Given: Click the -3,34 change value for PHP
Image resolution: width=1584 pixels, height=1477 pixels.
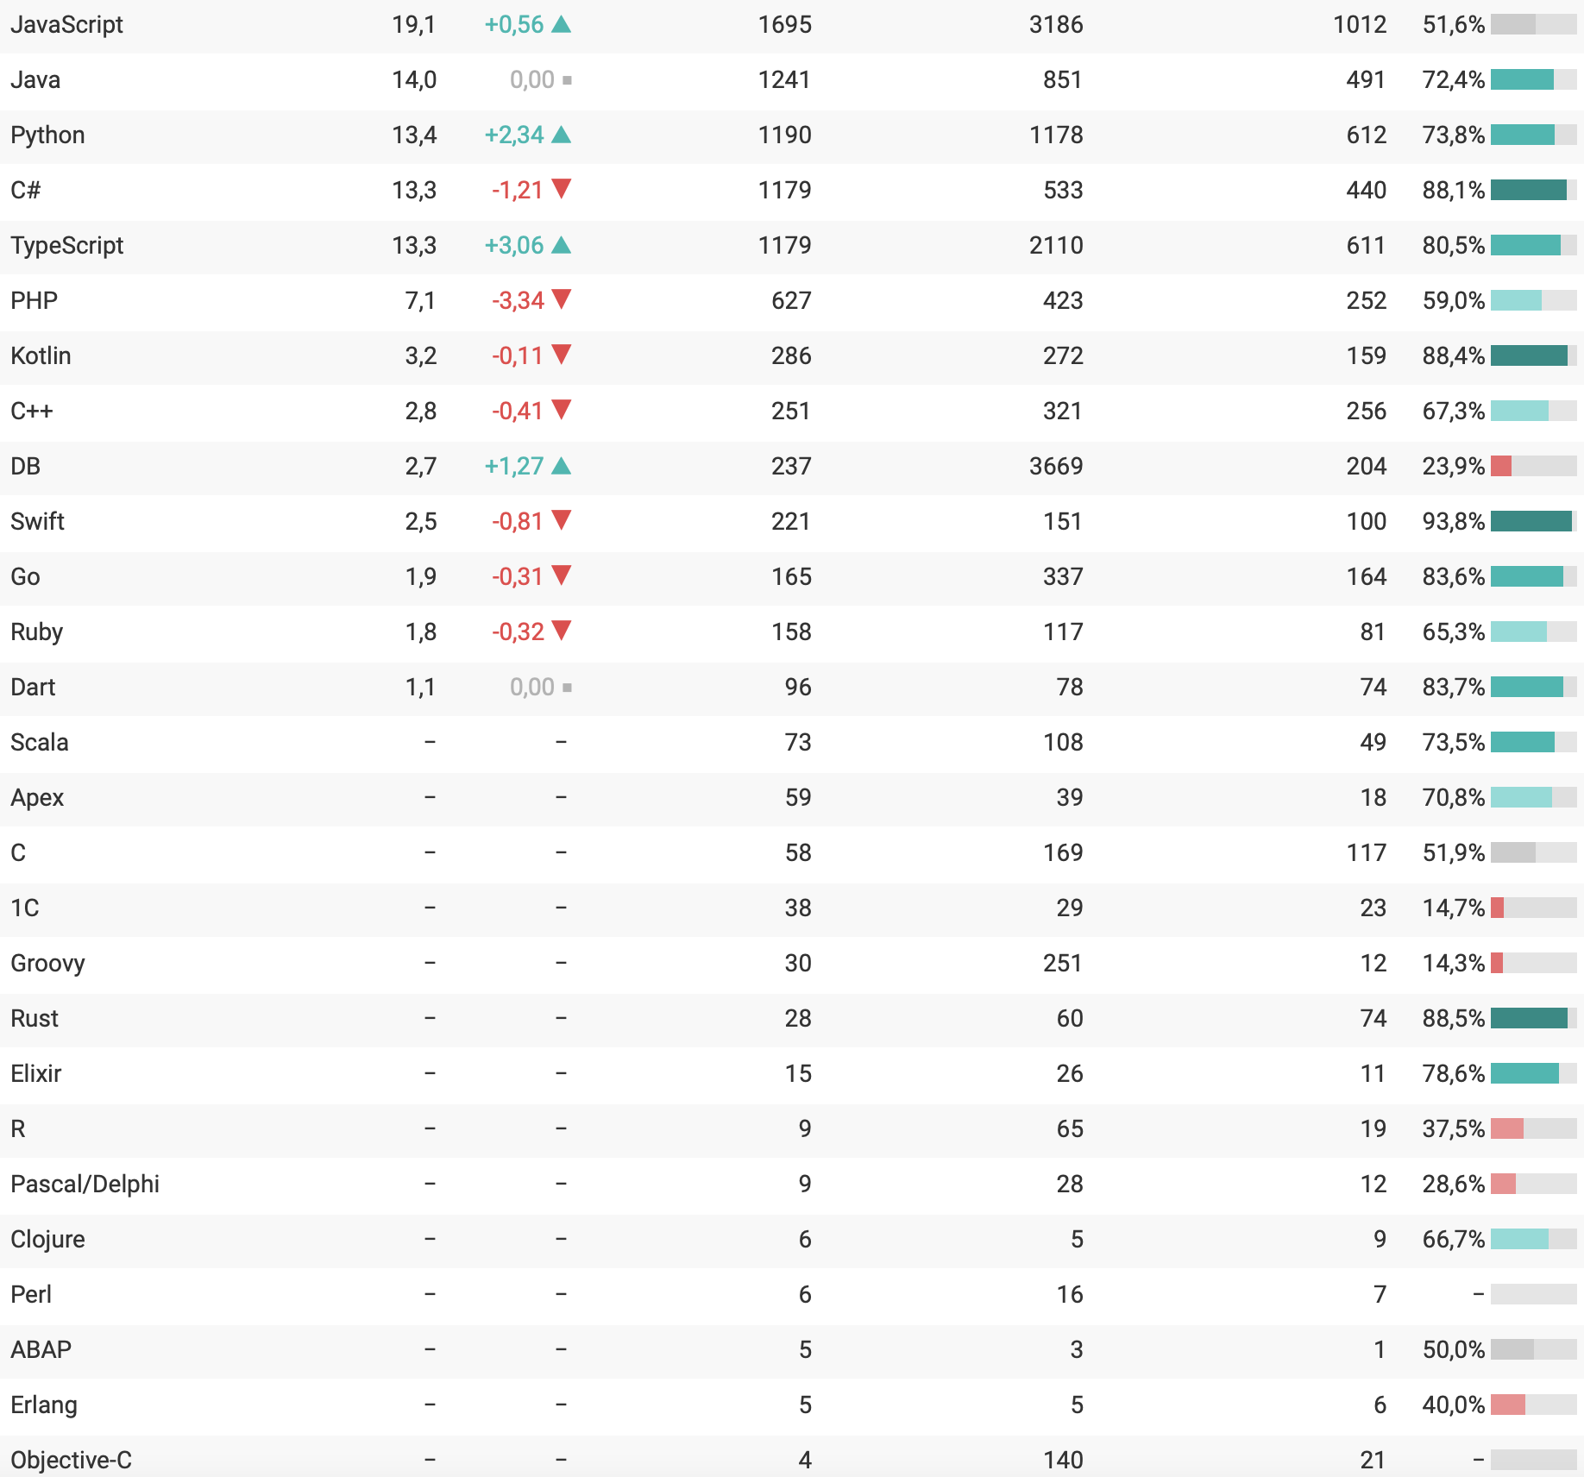Looking at the screenshot, I should tap(518, 300).
